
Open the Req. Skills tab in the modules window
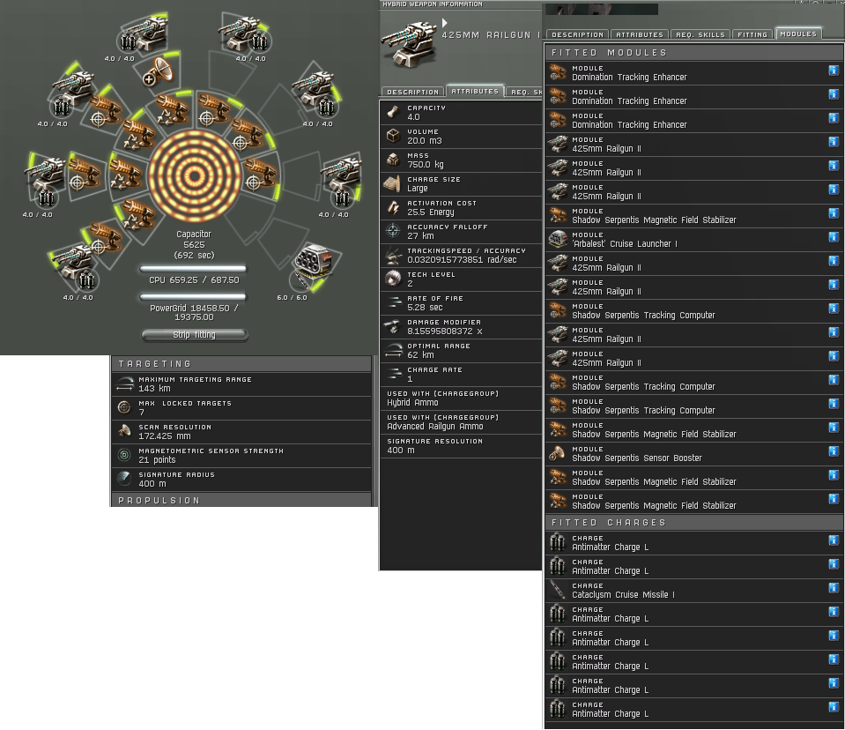[x=700, y=34]
